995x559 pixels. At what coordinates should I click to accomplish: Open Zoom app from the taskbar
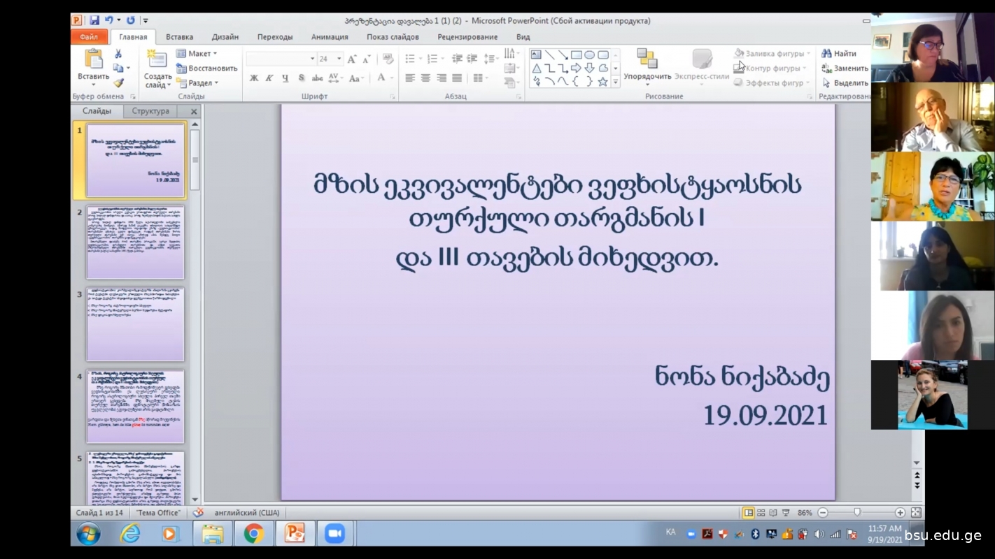pos(334,533)
